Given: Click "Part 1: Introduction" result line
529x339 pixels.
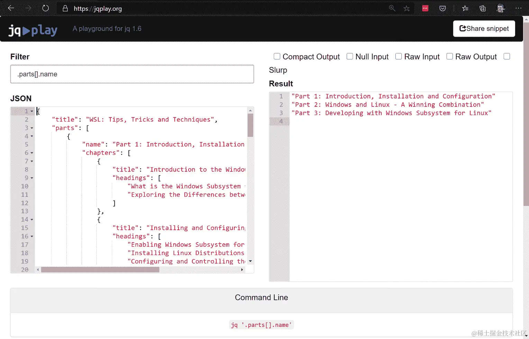Looking at the screenshot, I should click(393, 96).
